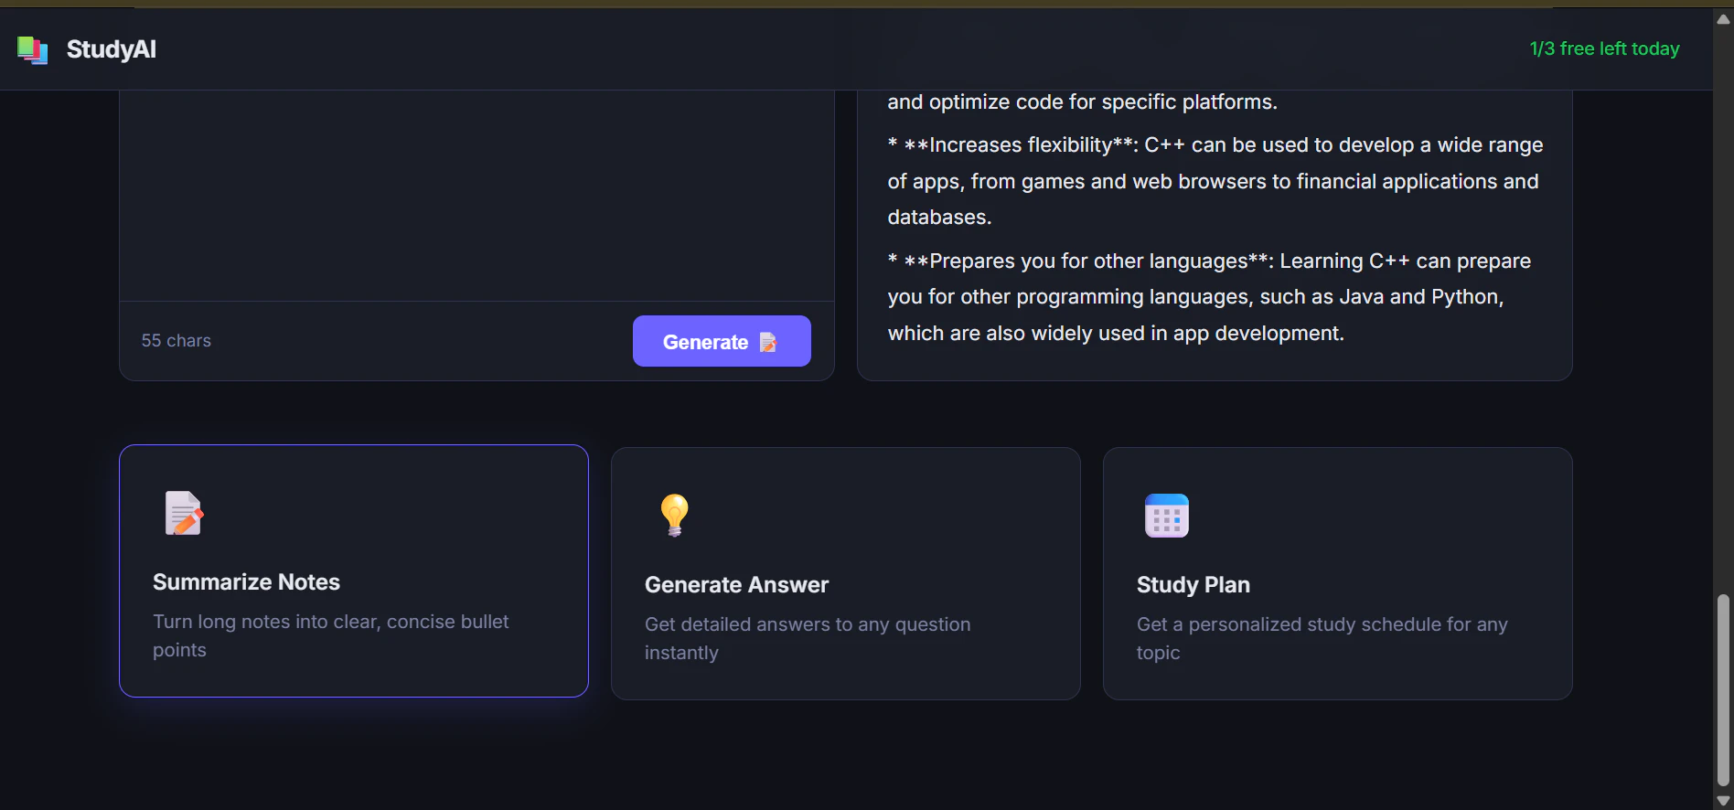Click the StudyAI colorful logo icon
Screen dimensions: 1734x810
[33, 50]
